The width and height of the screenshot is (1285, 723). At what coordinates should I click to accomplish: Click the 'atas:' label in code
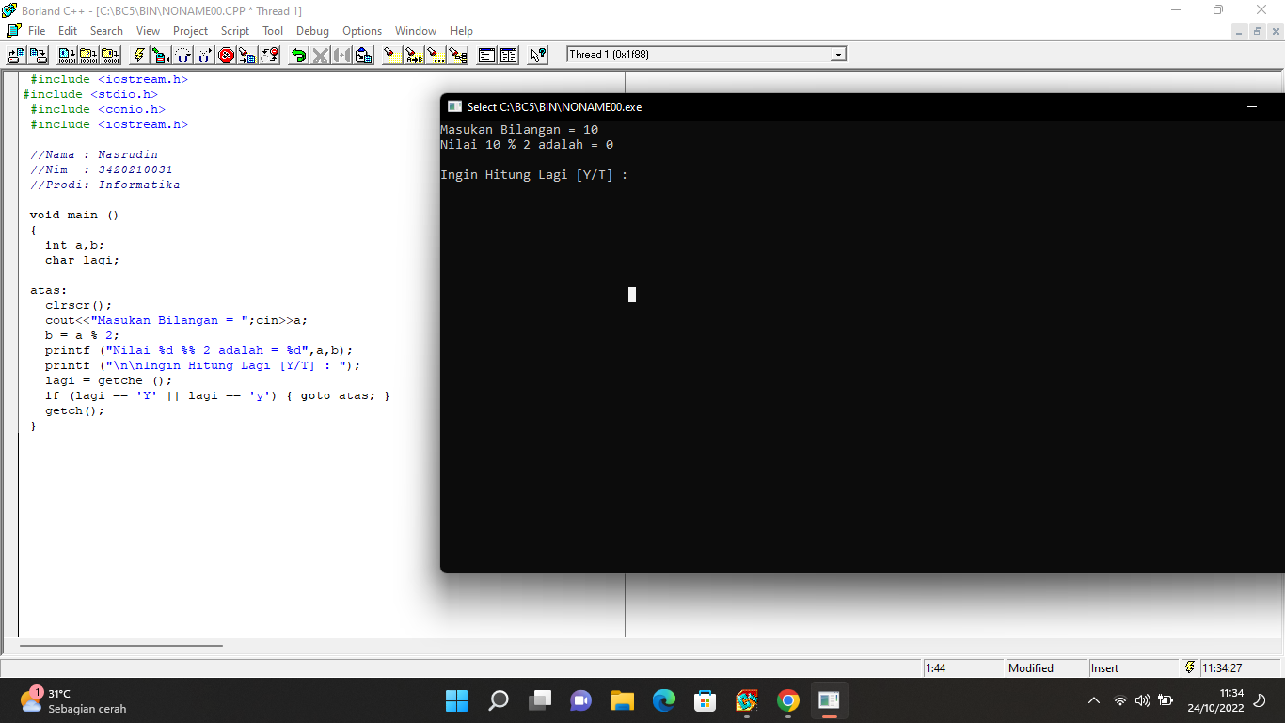pyautogui.click(x=48, y=290)
